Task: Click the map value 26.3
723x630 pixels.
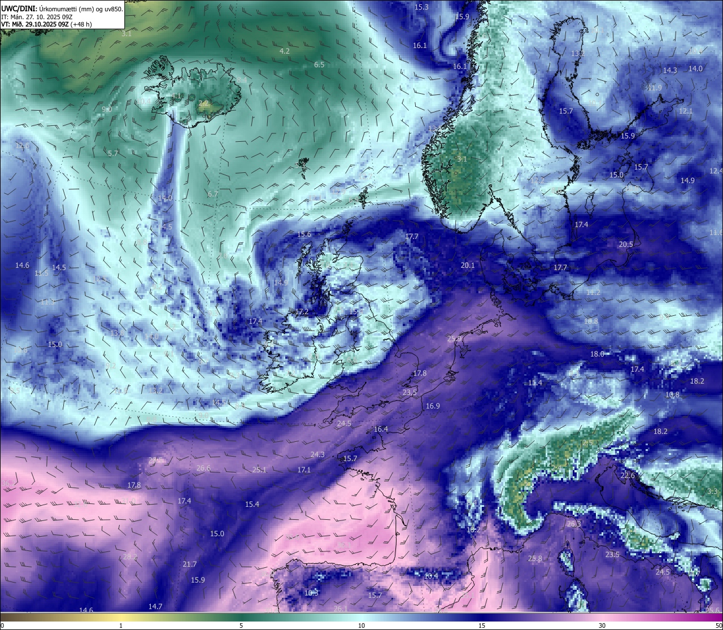Action: coord(574,524)
